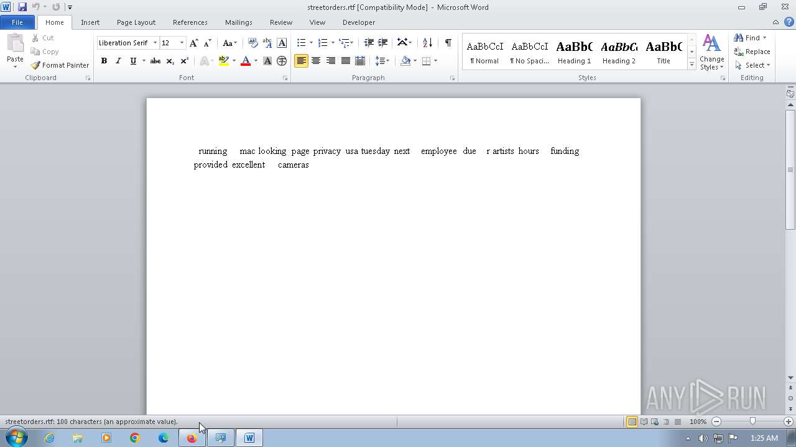This screenshot has height=447, width=796.
Task: Apply the No Spacing style
Action: [x=529, y=52]
